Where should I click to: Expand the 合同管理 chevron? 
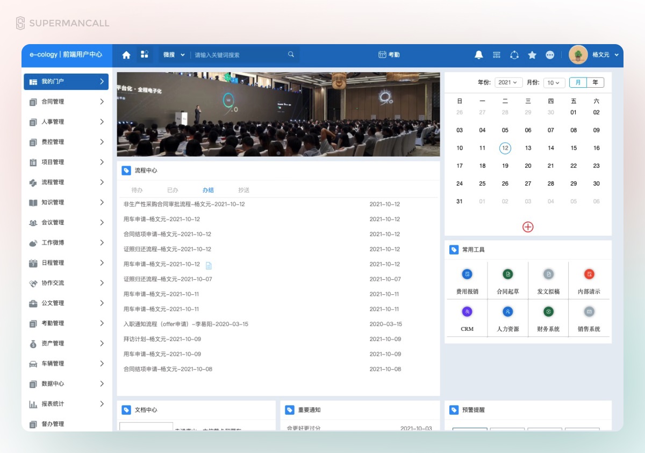(102, 102)
